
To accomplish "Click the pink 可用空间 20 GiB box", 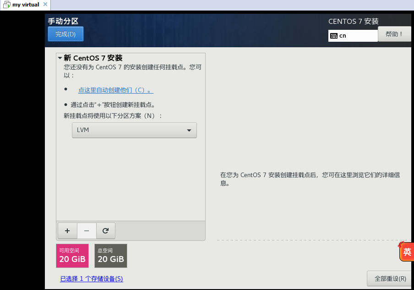I will (72, 256).
